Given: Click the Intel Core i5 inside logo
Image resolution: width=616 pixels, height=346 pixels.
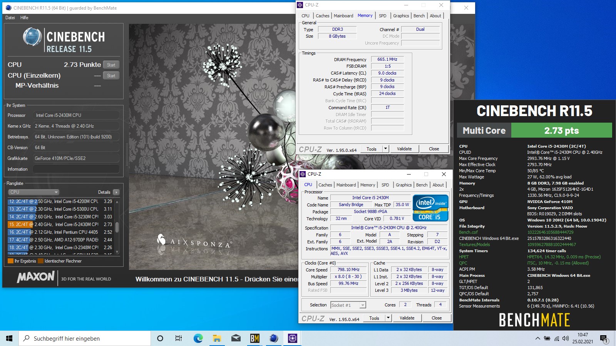Looking at the screenshot, I should (x=430, y=208).
